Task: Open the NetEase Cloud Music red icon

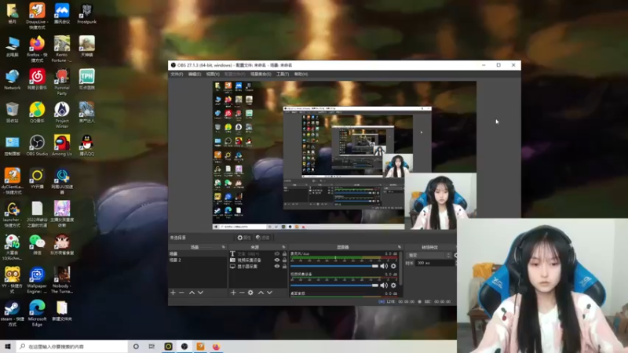Action: click(37, 79)
